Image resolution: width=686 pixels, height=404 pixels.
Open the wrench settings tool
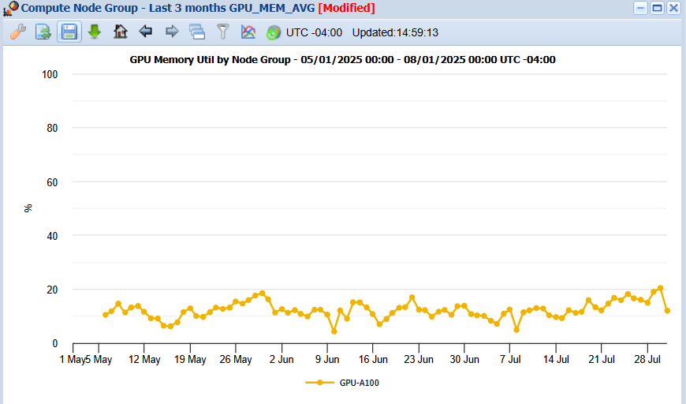18,32
